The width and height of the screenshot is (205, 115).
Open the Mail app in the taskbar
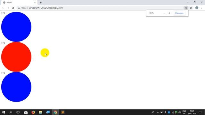click(x=26, y=112)
